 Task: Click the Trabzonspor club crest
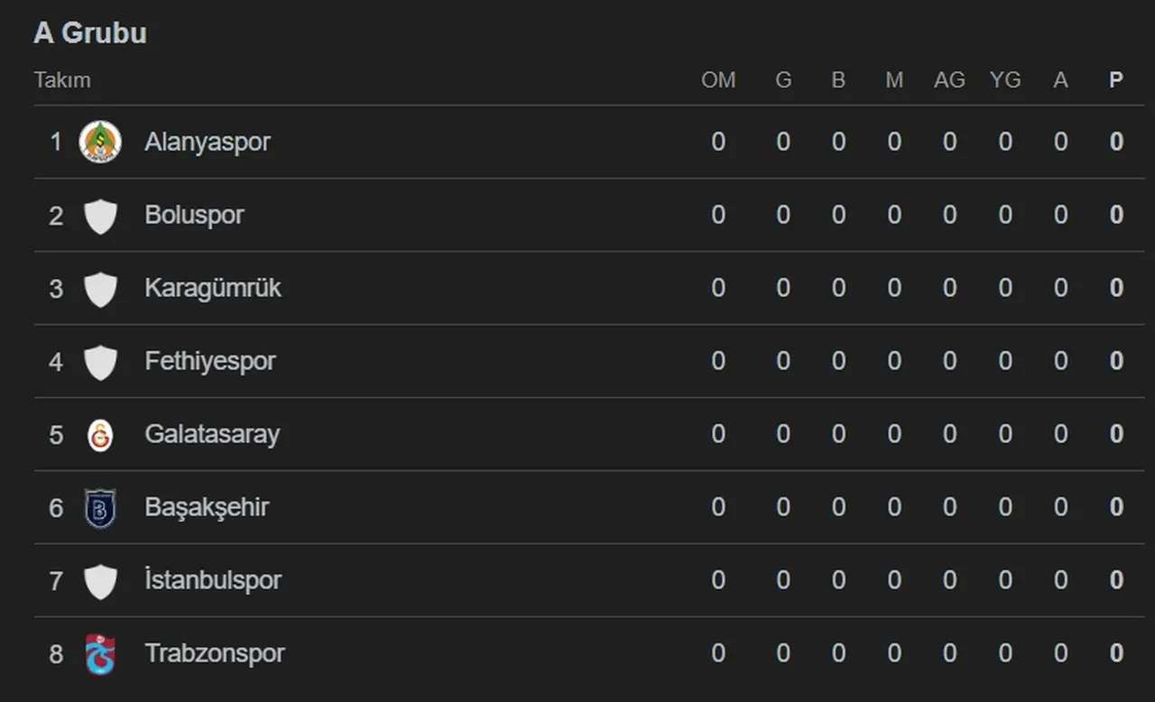point(100,654)
